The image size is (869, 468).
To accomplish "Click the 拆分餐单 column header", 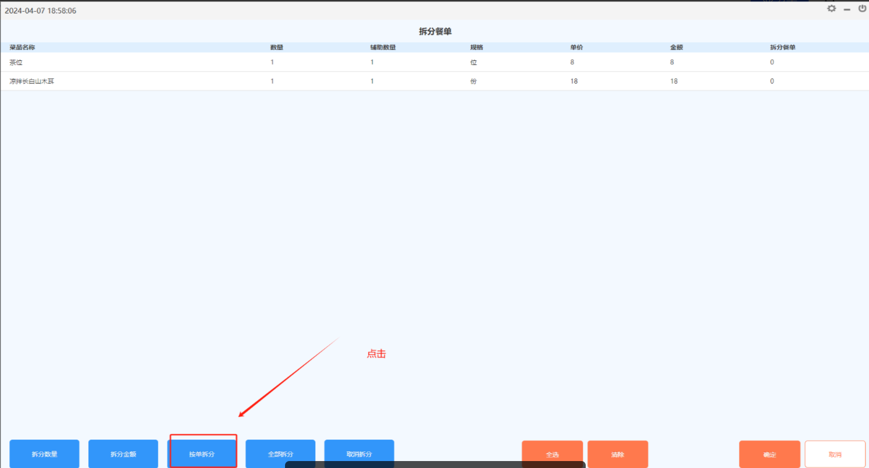I will (x=783, y=48).
